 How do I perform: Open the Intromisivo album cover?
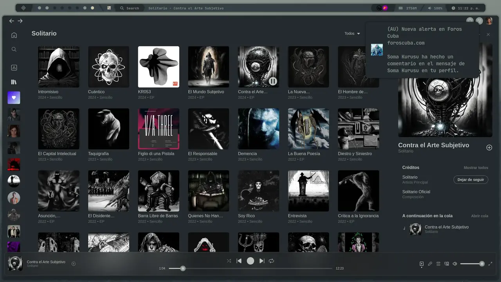59,67
